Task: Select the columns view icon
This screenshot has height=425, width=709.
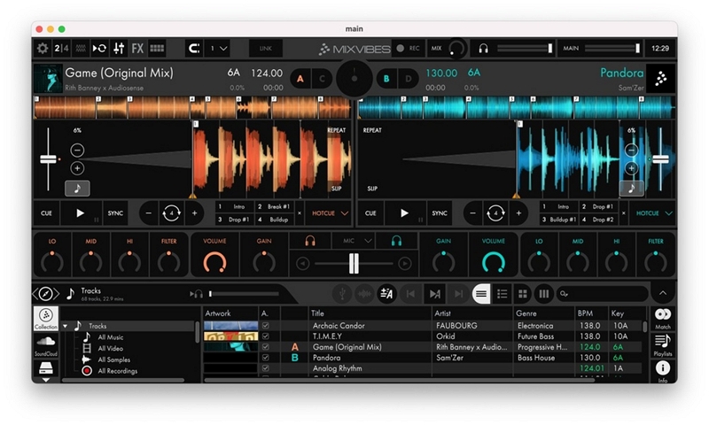Action: click(544, 294)
